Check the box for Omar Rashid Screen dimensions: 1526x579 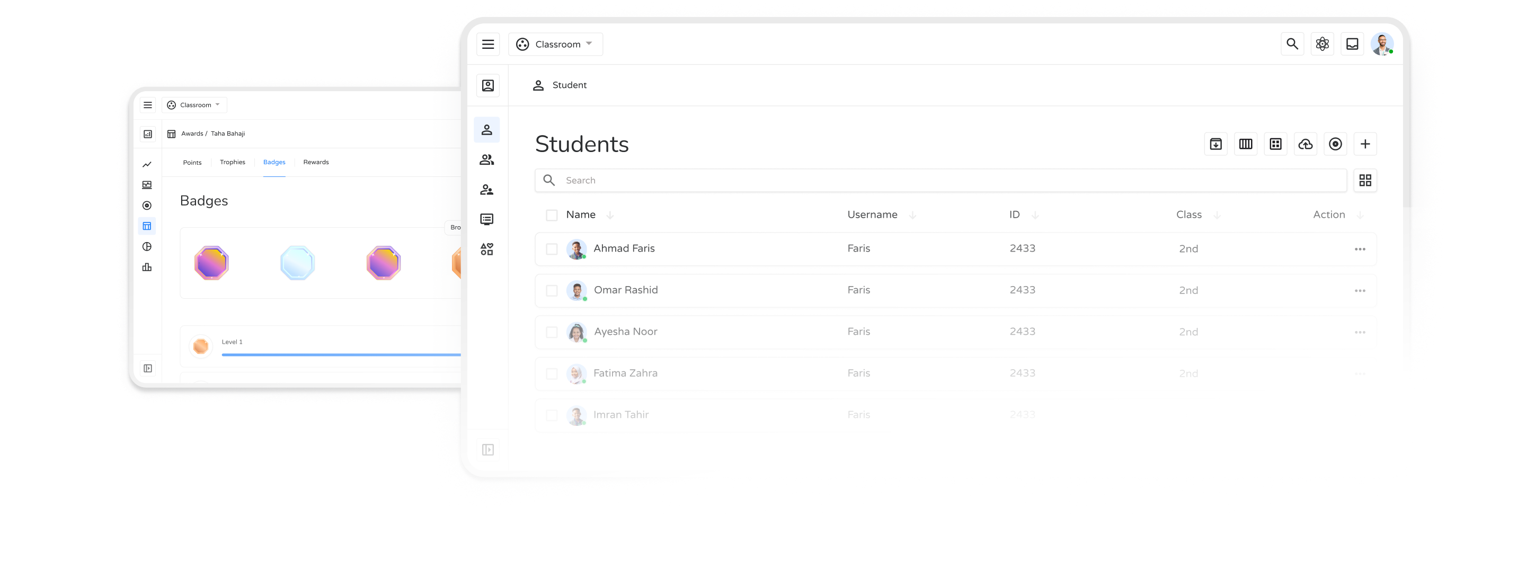coord(552,290)
